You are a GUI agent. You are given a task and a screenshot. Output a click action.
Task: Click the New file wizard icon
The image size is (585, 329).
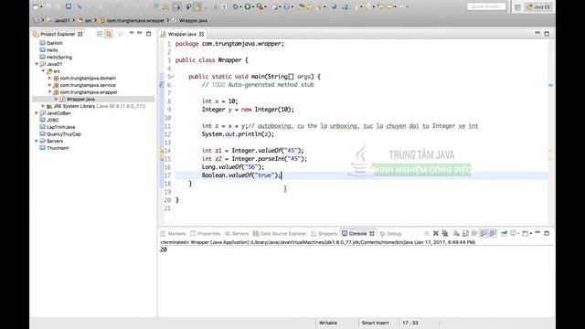(x=37, y=6)
